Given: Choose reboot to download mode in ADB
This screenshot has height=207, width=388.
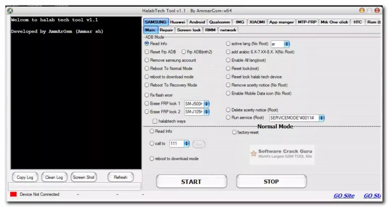Looking at the screenshot, I should coord(147,77).
